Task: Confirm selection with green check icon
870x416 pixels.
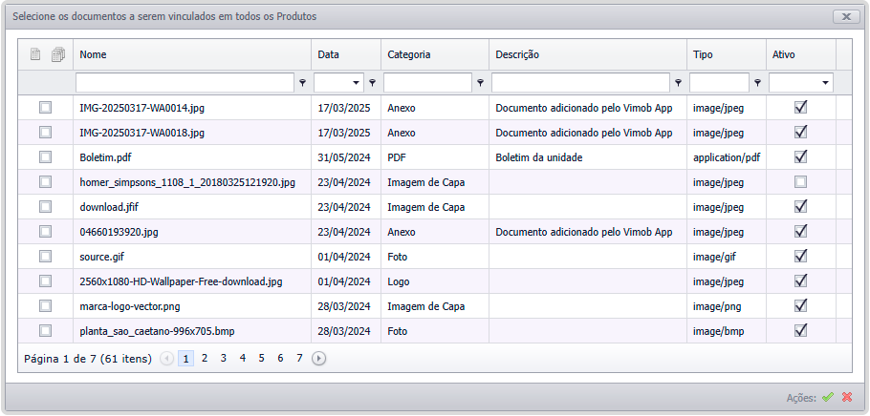Action: [828, 397]
